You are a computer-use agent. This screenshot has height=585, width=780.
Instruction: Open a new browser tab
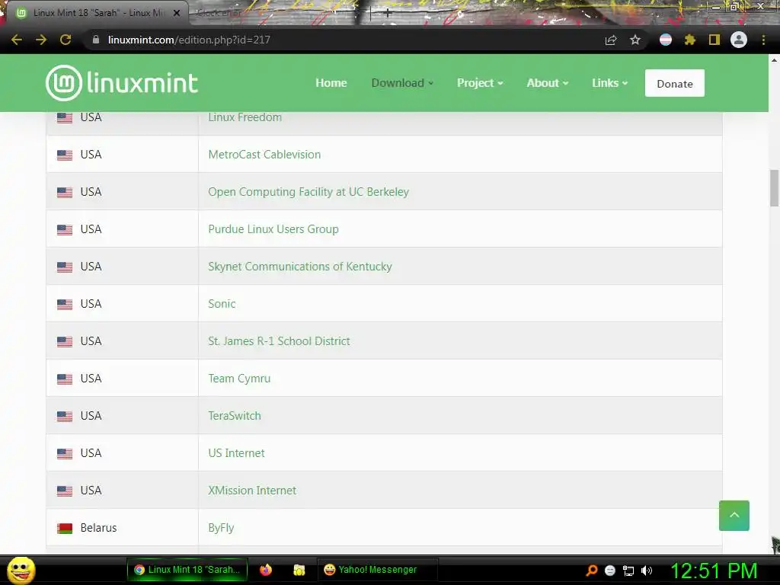coord(388,14)
